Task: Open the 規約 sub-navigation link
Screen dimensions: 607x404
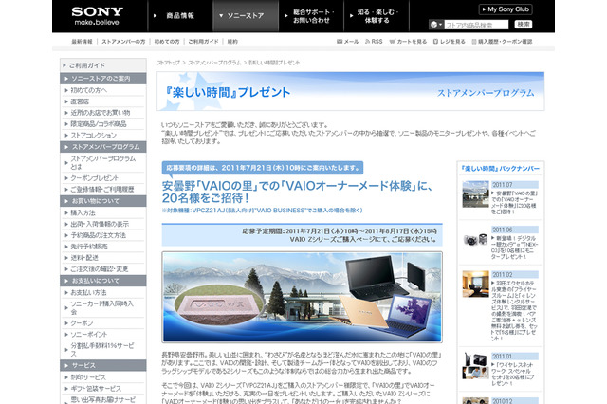Action: [x=232, y=42]
